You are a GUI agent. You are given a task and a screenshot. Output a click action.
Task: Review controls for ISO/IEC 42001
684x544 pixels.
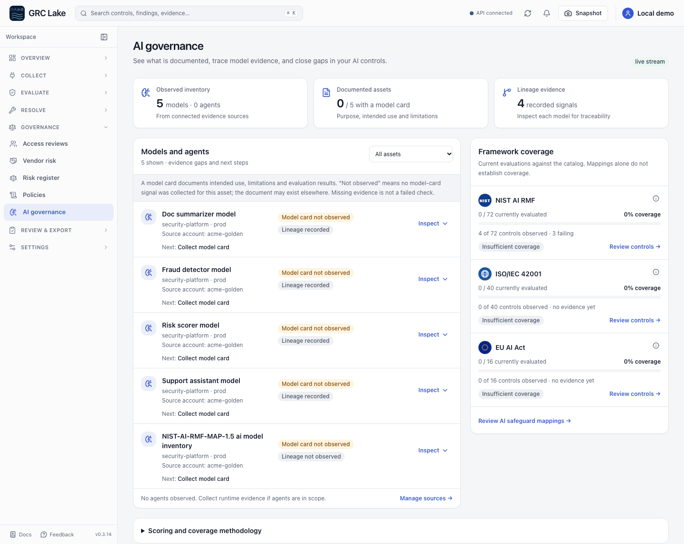635,320
